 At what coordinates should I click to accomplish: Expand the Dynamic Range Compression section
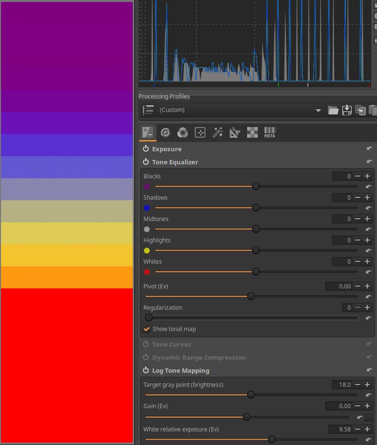198,357
